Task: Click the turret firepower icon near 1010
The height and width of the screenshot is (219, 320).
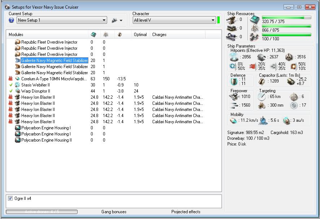Action: click(x=234, y=97)
